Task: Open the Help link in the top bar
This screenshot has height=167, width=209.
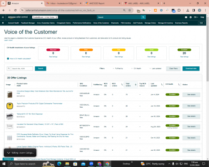Action: (x=202, y=17)
